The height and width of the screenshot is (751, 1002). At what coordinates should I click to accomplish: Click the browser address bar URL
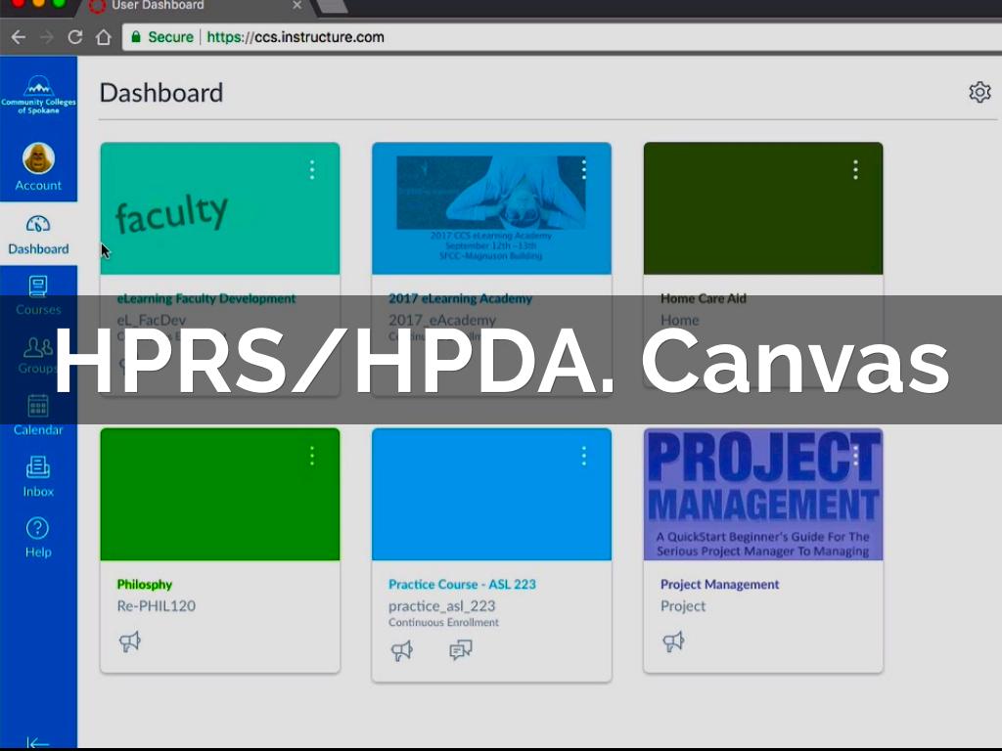(296, 37)
